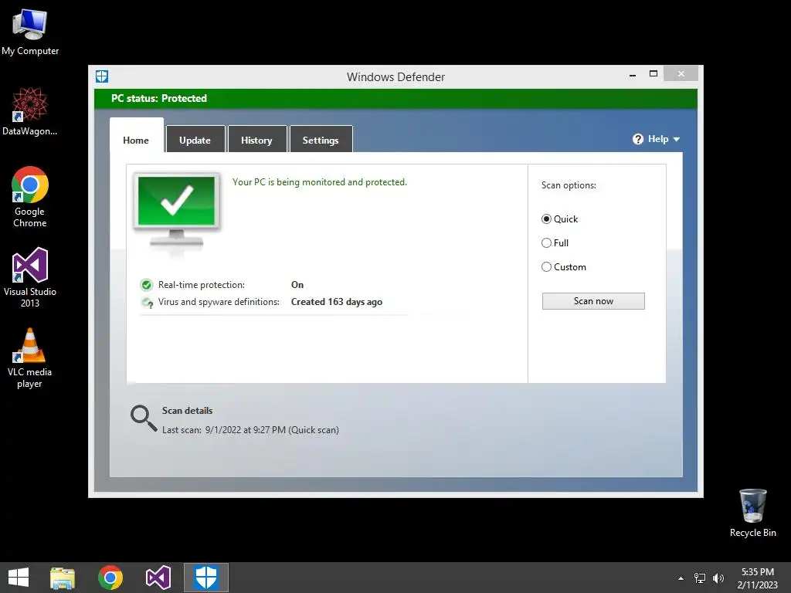Click the Real-time protection 'On' value
This screenshot has width=791, height=593.
click(297, 285)
